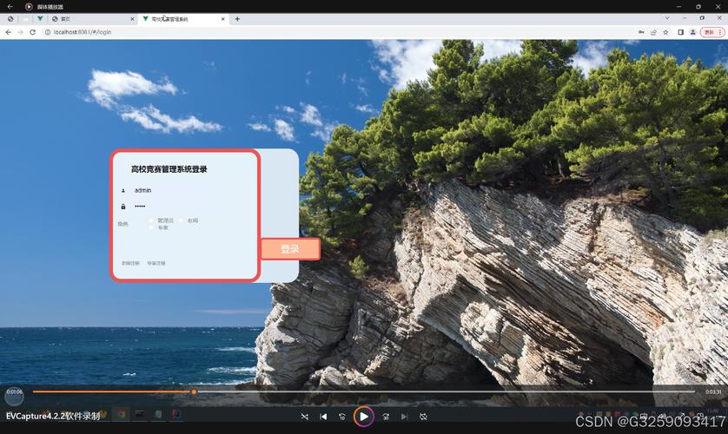Skip forward thirty seconds
The height and width of the screenshot is (434, 728).
tap(386, 417)
